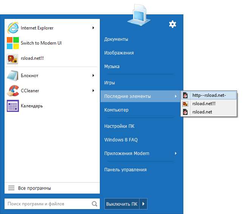This screenshot has height=214, width=245.
Task: Click Выключить ПК button
Action: [122, 204]
